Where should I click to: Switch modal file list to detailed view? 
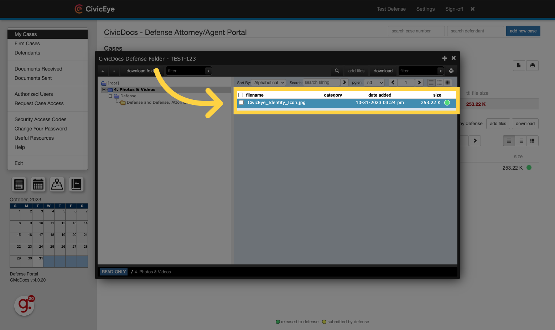pyautogui.click(x=431, y=82)
